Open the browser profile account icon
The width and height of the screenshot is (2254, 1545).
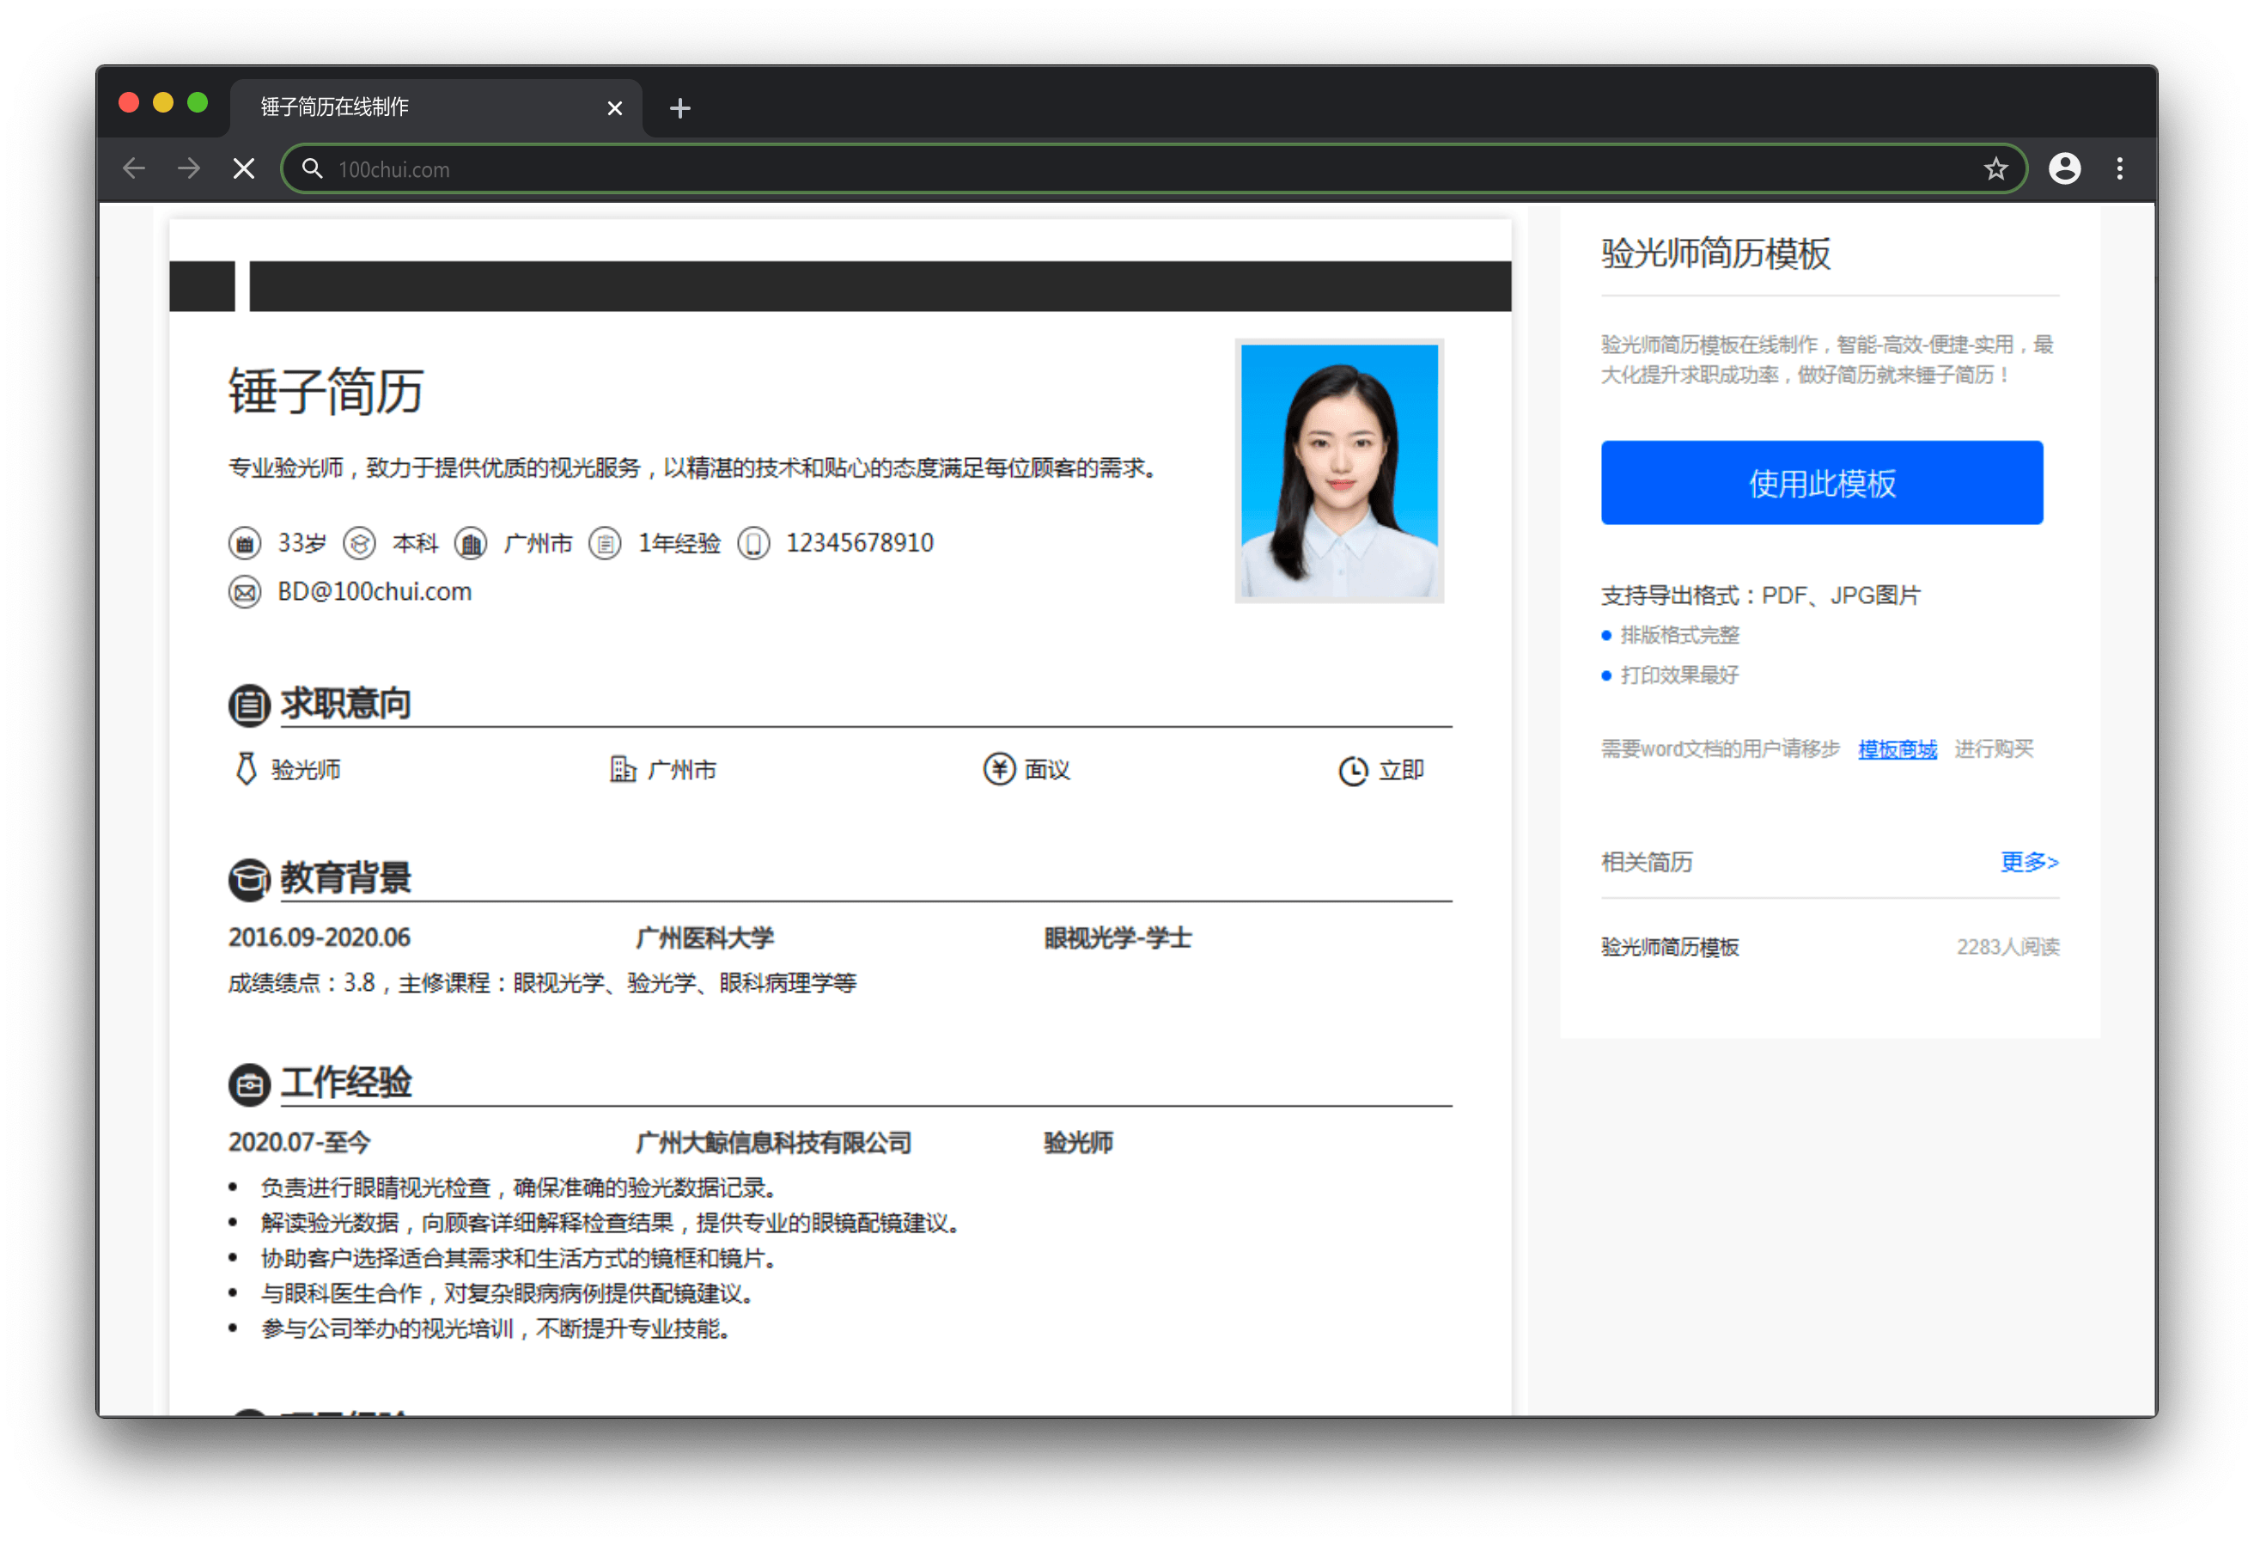click(x=2064, y=169)
